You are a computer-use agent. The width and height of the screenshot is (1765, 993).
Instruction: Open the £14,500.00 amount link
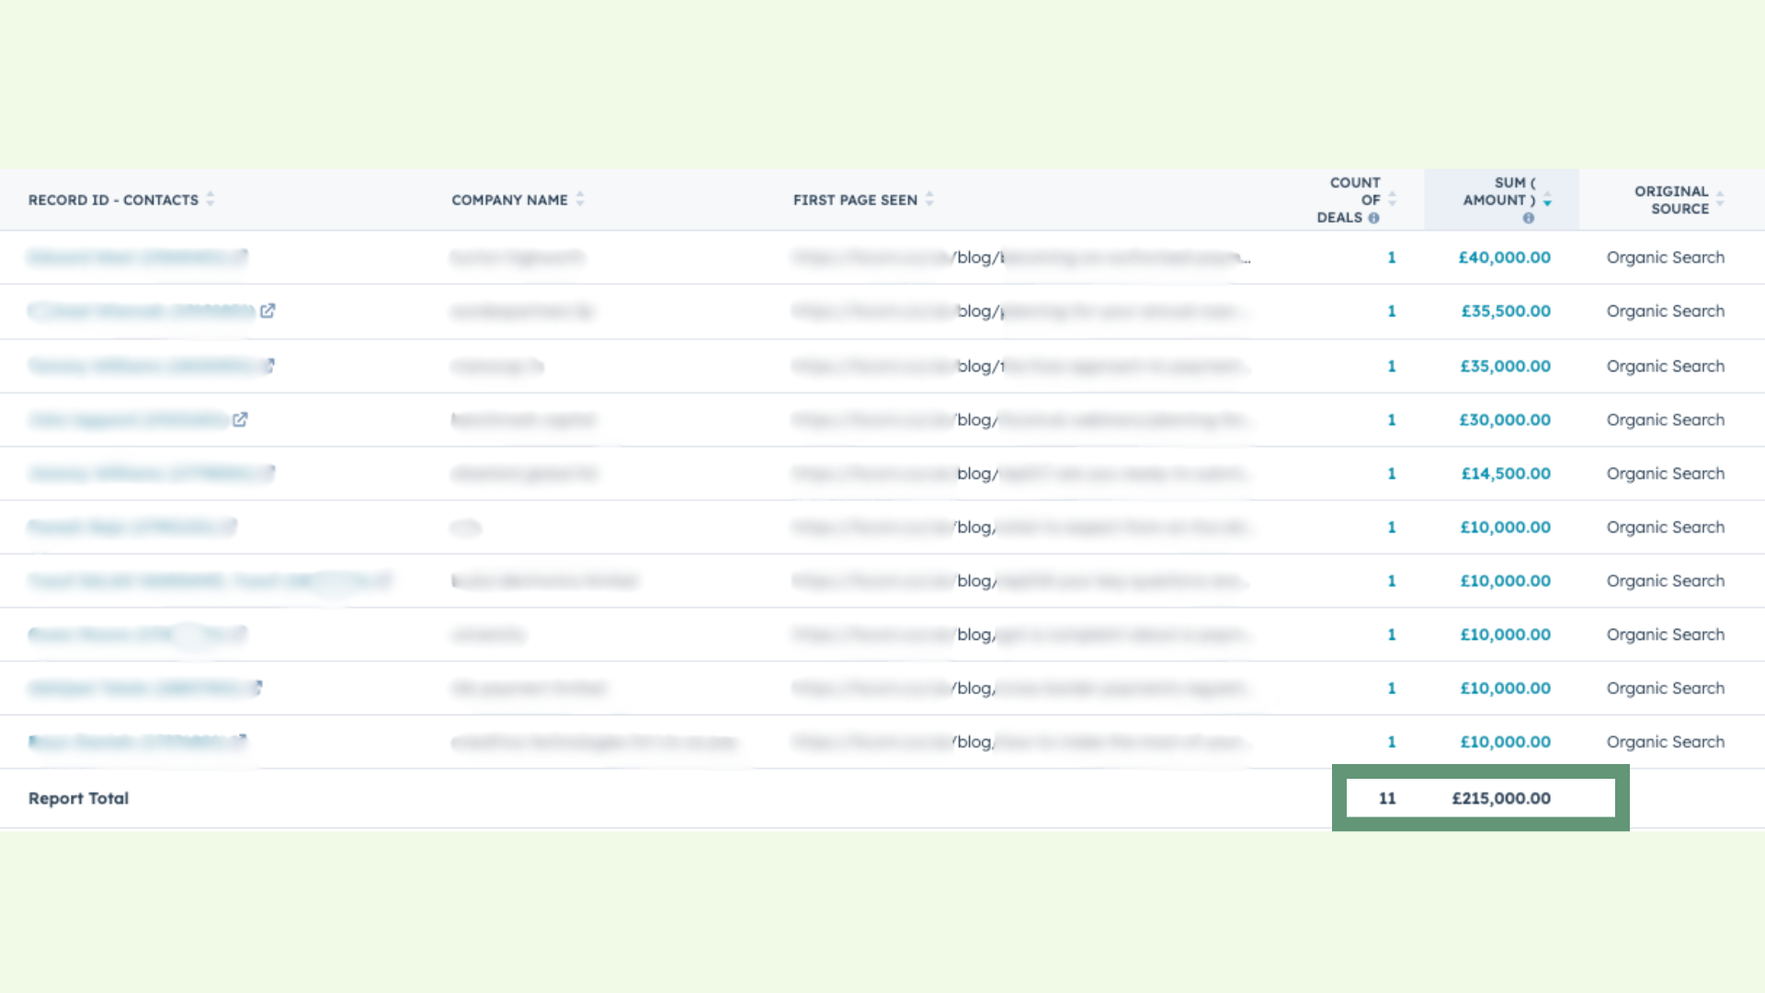pos(1506,474)
